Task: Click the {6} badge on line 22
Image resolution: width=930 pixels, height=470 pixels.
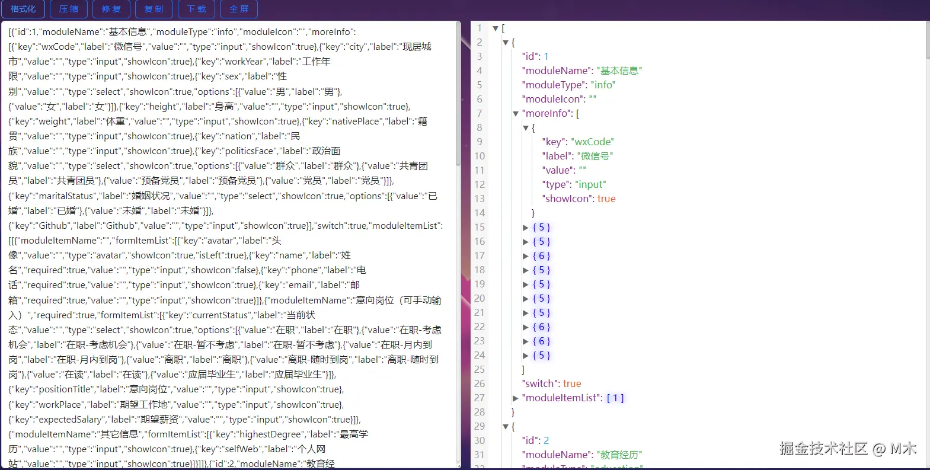Action: (x=541, y=327)
